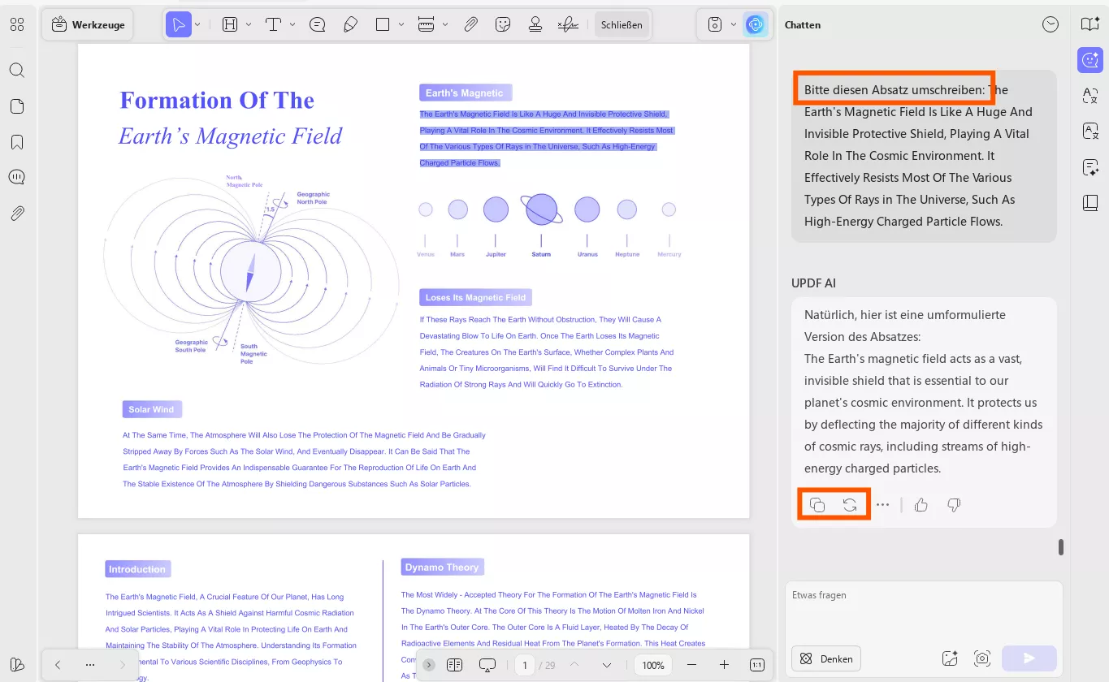Click the Etwas fragen input field
Screen dimensions: 1109x682
click(x=923, y=609)
